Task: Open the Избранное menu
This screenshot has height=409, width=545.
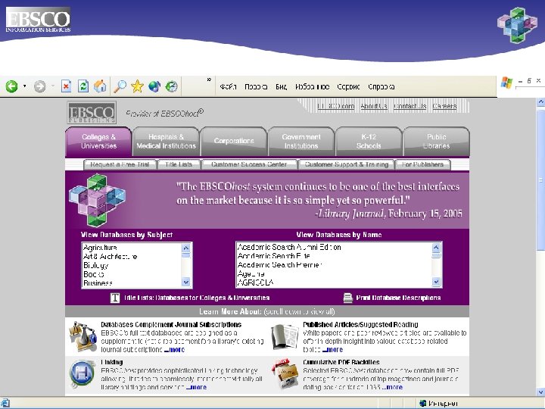Action: (x=312, y=86)
